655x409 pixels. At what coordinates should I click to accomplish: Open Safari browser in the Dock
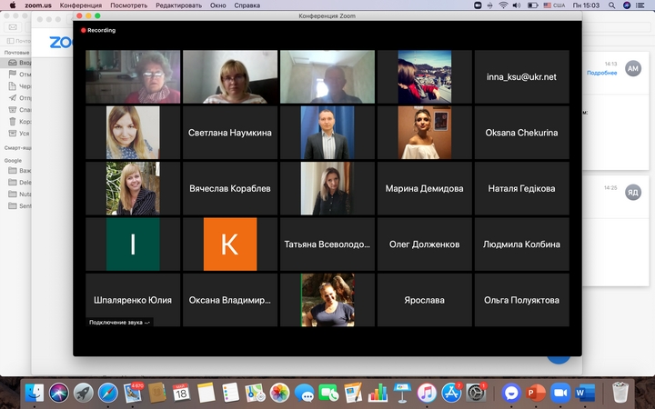(107, 393)
